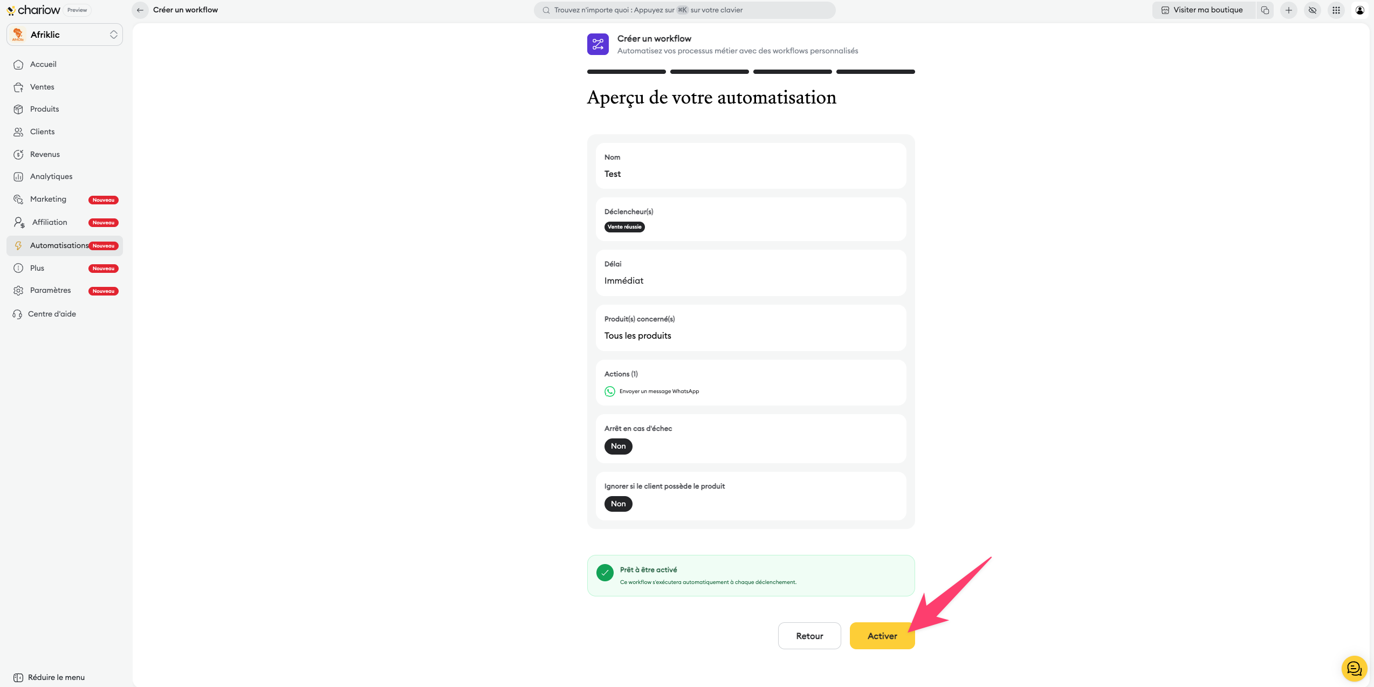Open the Paramètres gear item
1374x687 pixels.
click(x=50, y=290)
